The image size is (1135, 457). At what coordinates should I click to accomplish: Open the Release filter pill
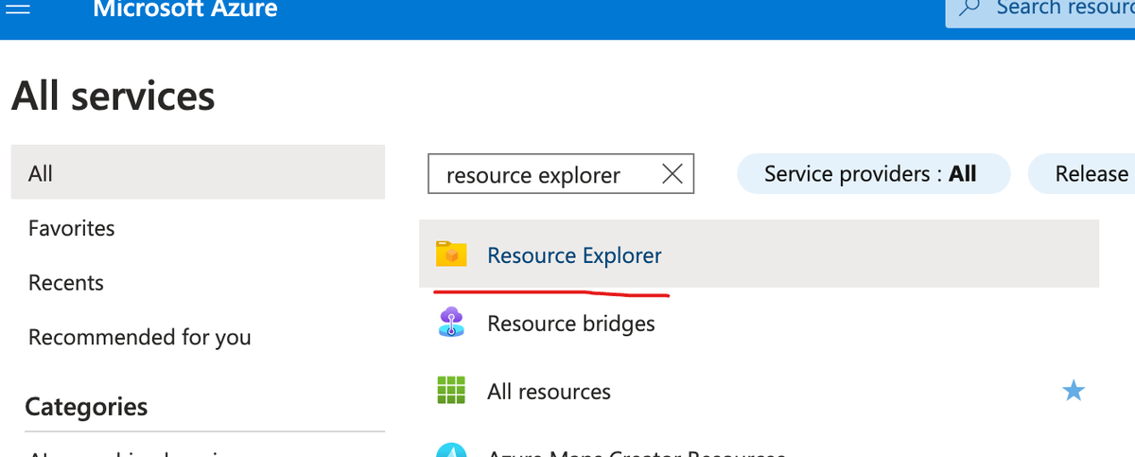coord(1082,174)
